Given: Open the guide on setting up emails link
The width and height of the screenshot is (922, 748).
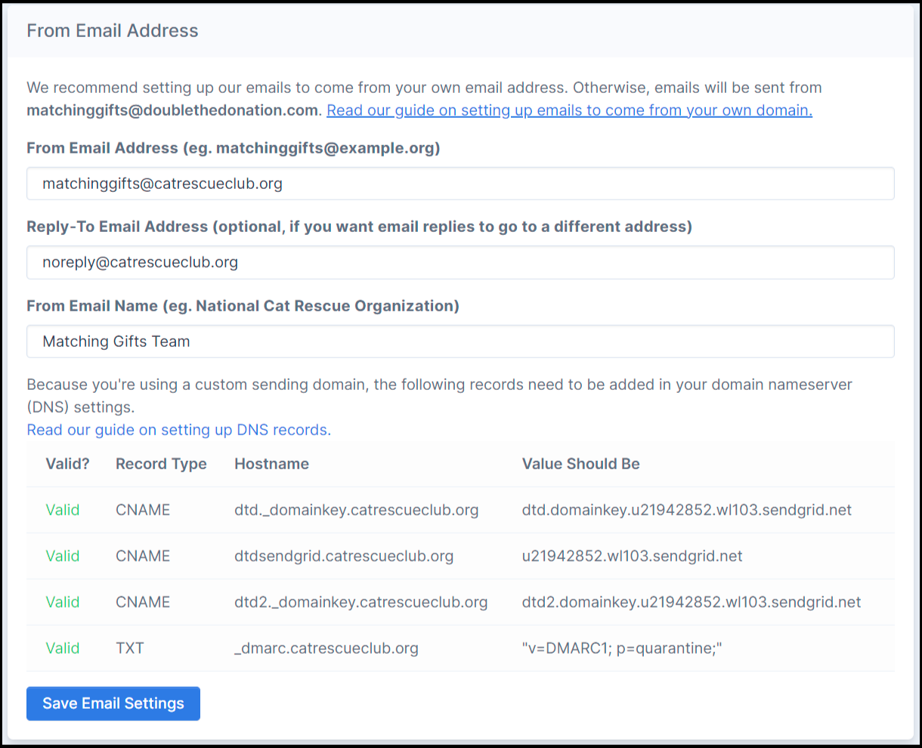Looking at the screenshot, I should (x=569, y=110).
